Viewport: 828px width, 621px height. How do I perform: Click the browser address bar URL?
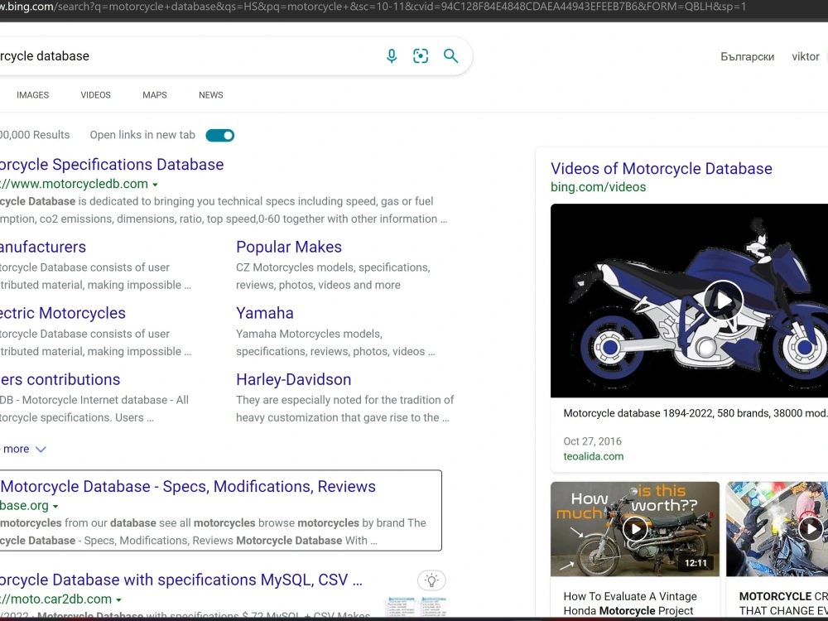(373, 7)
